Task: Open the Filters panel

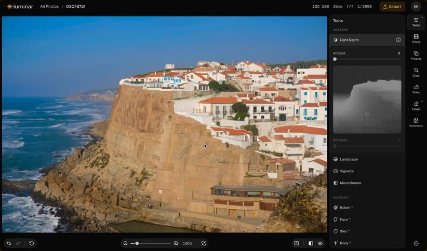Action: (x=416, y=39)
